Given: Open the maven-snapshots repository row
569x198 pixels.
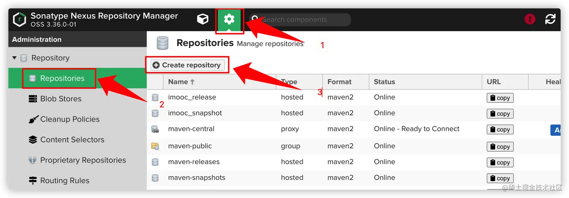Looking at the screenshot, I should pos(354,178).
